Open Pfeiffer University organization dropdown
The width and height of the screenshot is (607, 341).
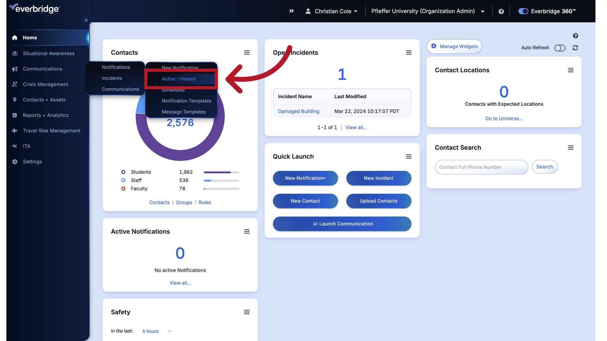click(428, 11)
